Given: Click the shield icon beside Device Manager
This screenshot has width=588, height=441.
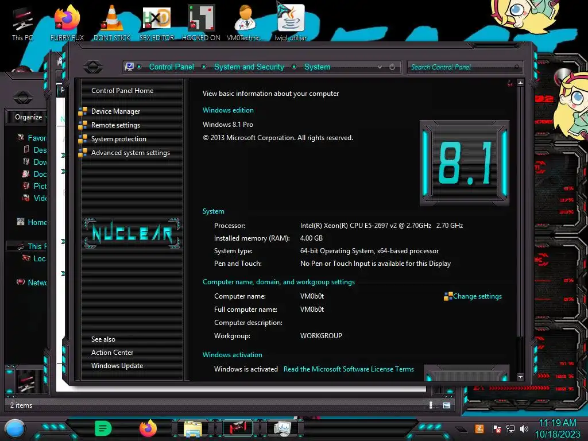Looking at the screenshot, I should click(83, 111).
